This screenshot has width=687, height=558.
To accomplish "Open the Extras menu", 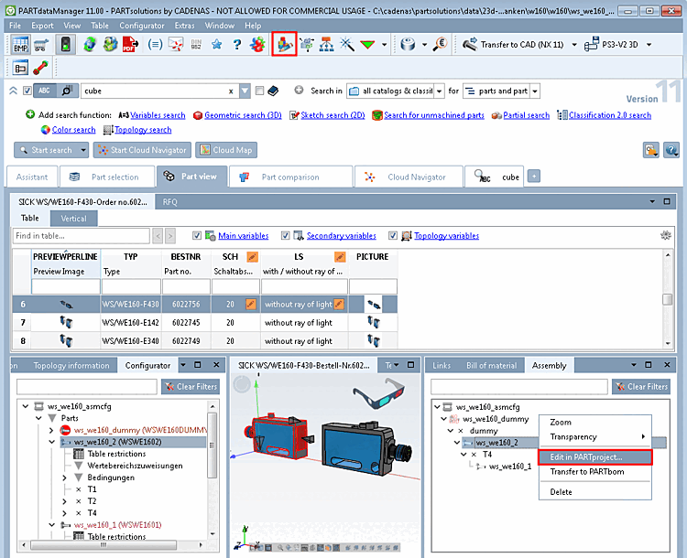I will (x=184, y=26).
